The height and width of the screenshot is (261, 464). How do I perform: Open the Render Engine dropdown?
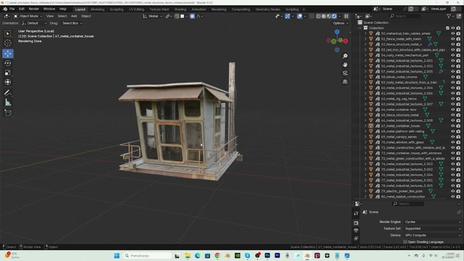click(x=430, y=222)
